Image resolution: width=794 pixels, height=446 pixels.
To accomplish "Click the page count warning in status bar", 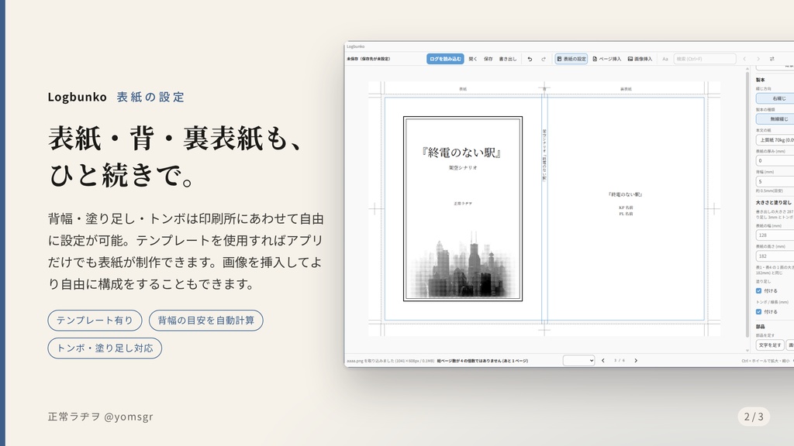I will coord(482,361).
